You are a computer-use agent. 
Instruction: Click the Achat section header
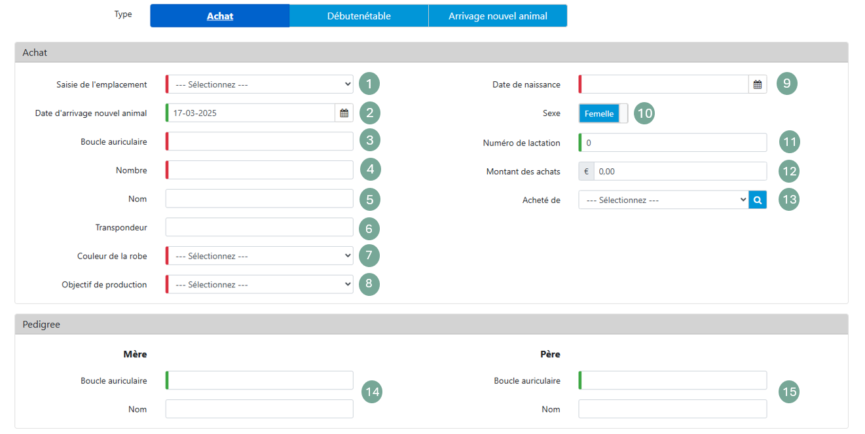click(x=432, y=52)
